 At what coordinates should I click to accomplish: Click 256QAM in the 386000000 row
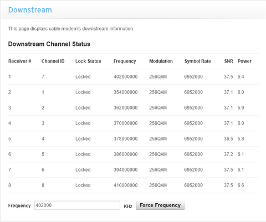pos(158,154)
